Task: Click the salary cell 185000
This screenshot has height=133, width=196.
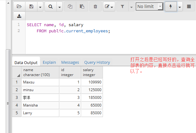Action: click(x=92, y=98)
